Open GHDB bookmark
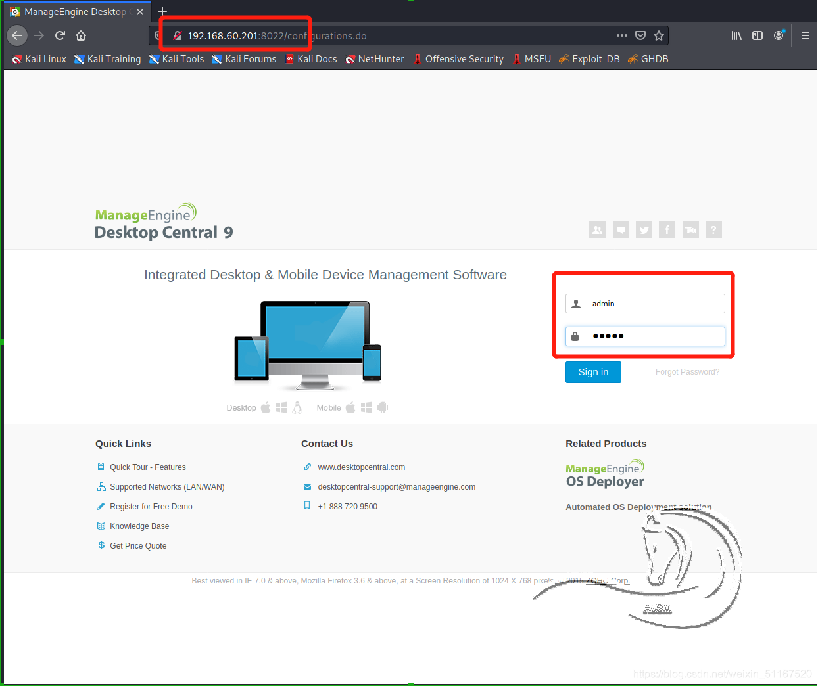 click(648, 59)
